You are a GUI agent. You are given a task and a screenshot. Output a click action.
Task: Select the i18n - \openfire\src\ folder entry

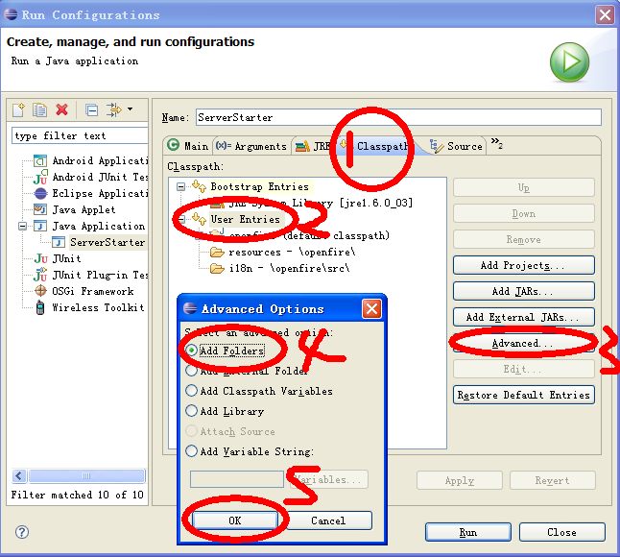click(290, 268)
